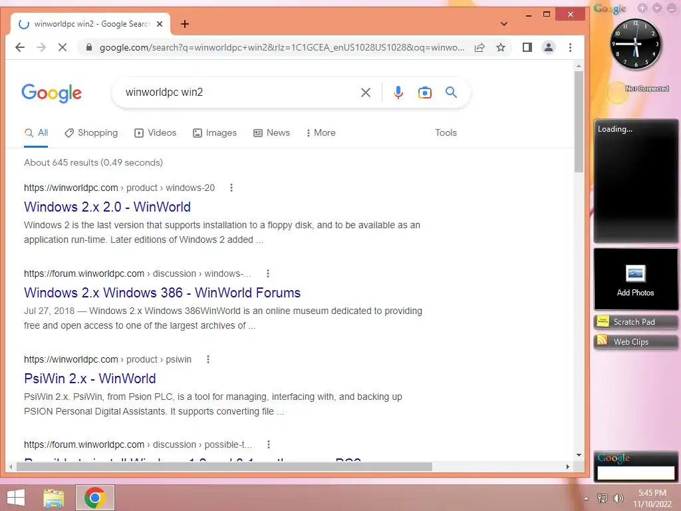
Task: Search by voice microphone icon
Action: [398, 92]
